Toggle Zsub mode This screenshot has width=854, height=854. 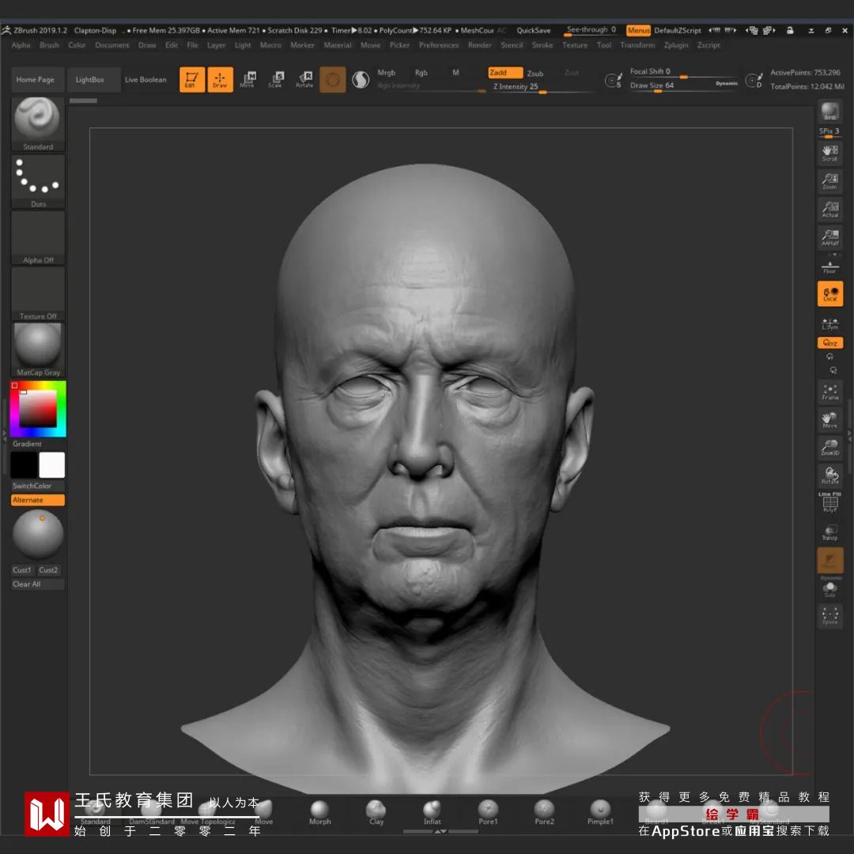point(535,74)
